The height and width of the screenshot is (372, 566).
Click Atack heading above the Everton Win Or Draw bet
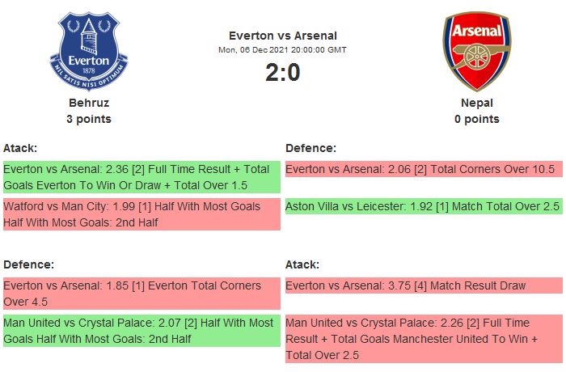(x=20, y=148)
